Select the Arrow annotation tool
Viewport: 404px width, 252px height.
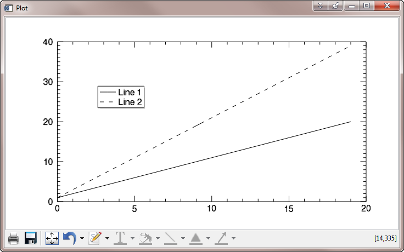221,238
